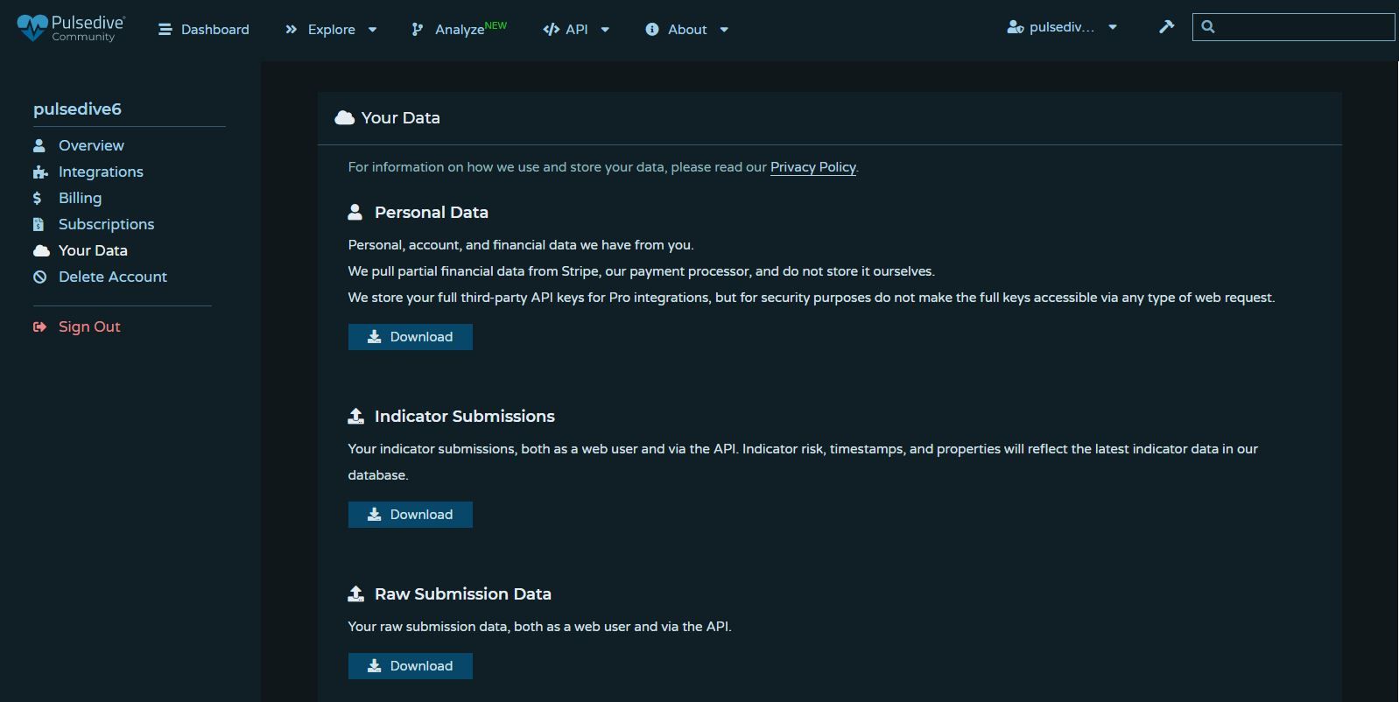
Task: Click the Pulsedive Community logo text
Action: point(88,28)
